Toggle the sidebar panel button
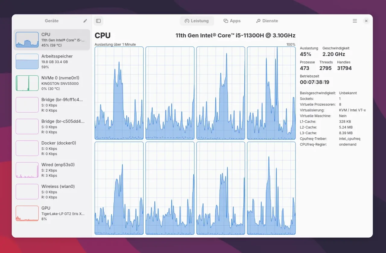 pos(98,21)
